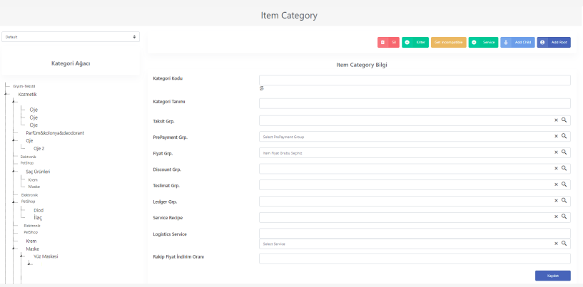Screen dimensions: 583x287
Task: Click the plus icon on Kriter button
Action: coord(407,42)
